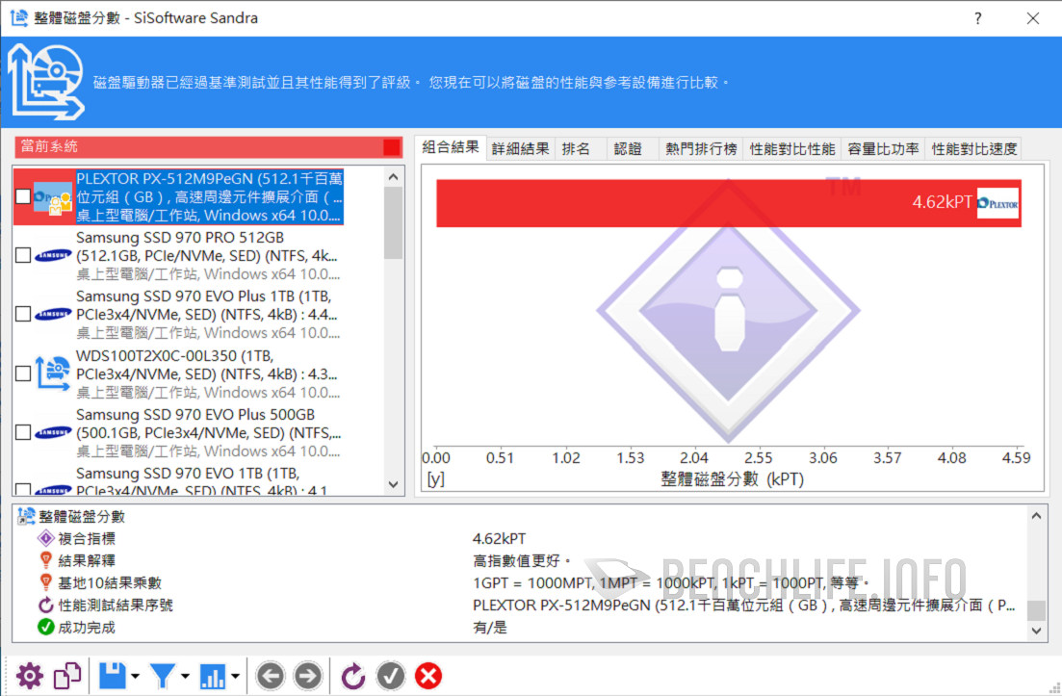Toggle checkbox for Samsung SSD 970 PRO 512GB
Viewport: 1062px width, 696px height.
(23, 255)
